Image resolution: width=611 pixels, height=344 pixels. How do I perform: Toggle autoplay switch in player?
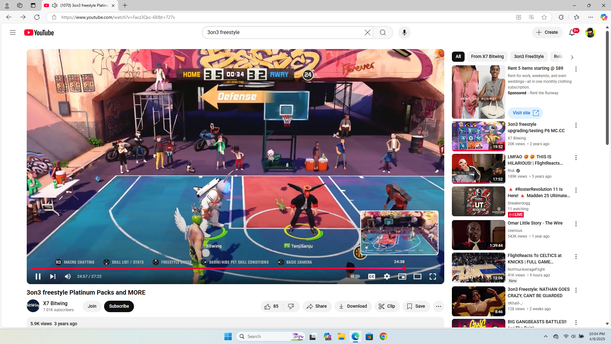point(355,276)
